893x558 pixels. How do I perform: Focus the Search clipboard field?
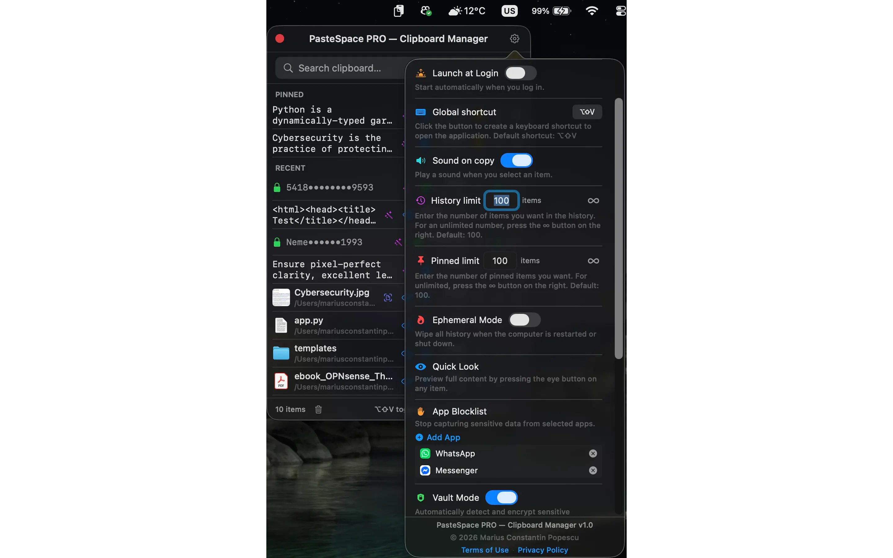click(x=340, y=68)
